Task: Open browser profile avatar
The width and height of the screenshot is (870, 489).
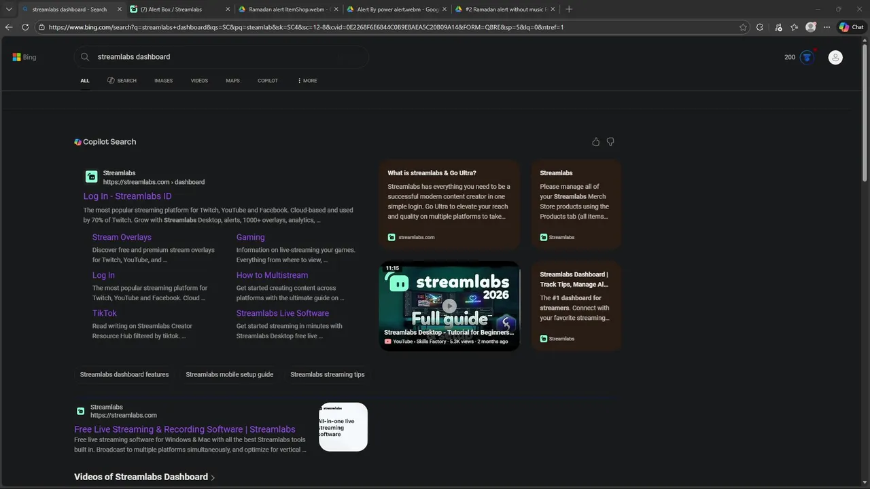Action: coord(810,27)
